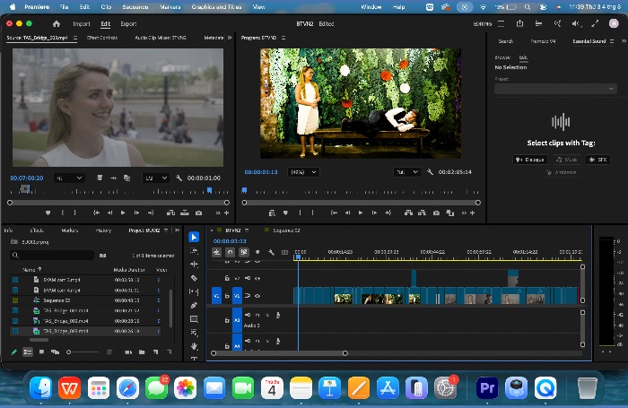Click the timeline horizontal zoom scroll bar
This screenshot has height=408, width=628.
click(279, 353)
